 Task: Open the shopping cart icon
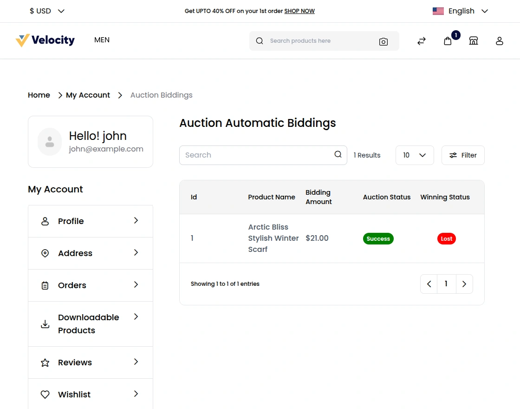447,41
